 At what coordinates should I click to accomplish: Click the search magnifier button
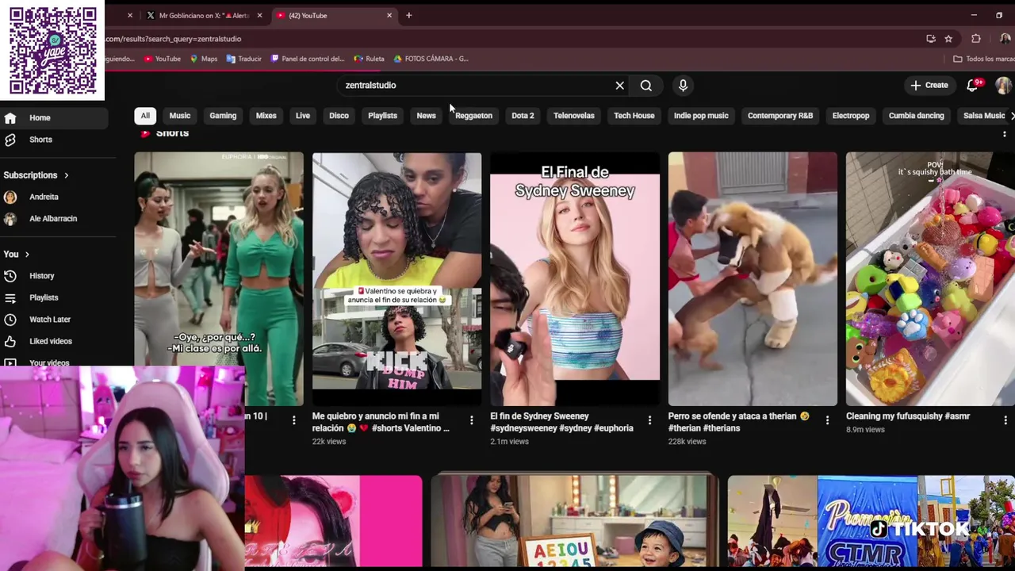pos(646,86)
